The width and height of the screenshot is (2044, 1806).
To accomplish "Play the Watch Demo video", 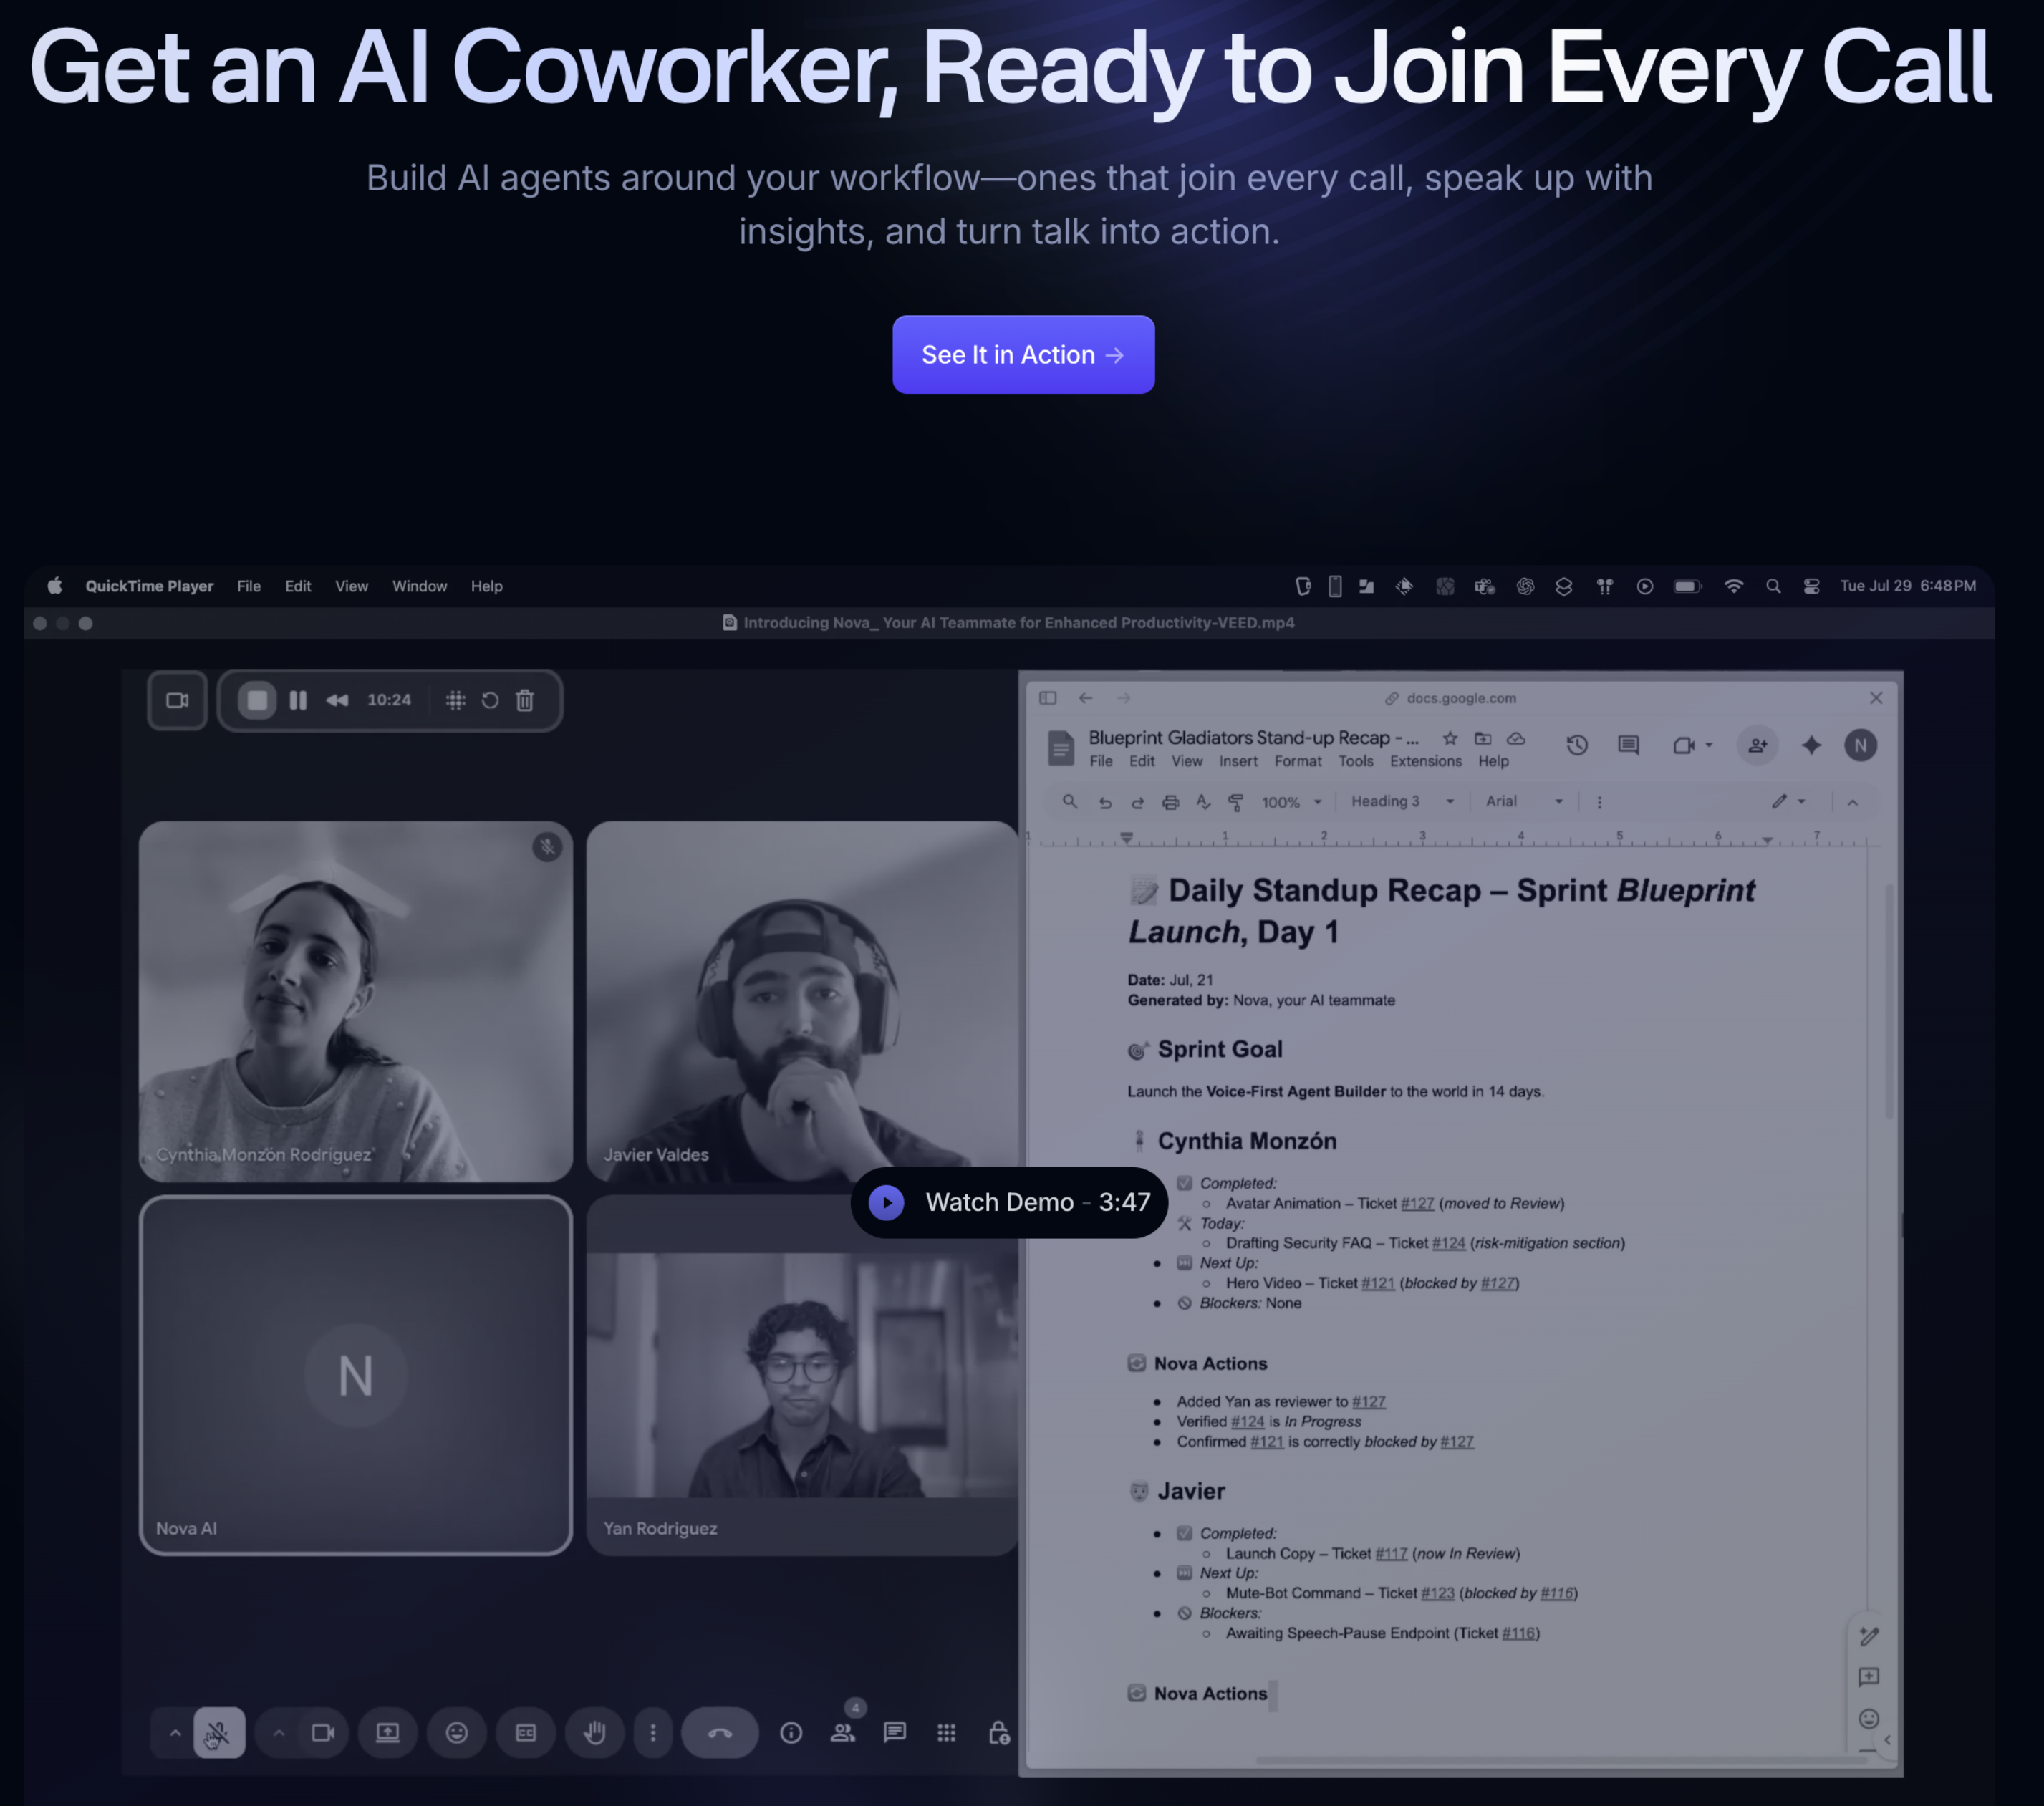I will click(1008, 1202).
